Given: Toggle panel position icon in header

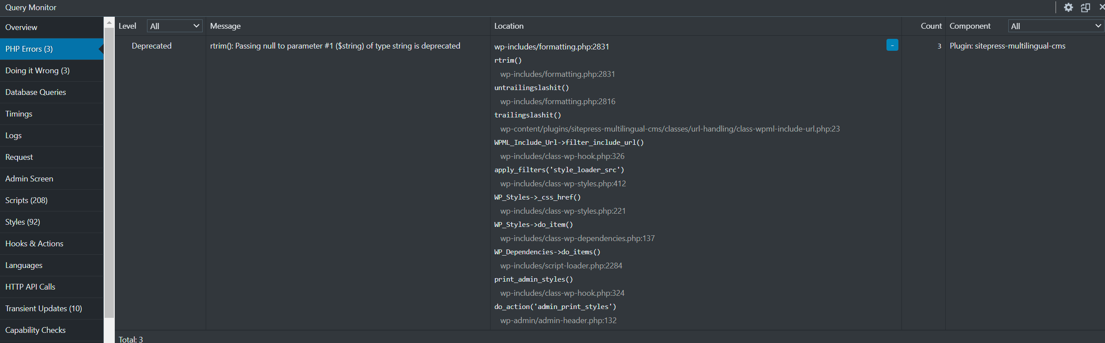Looking at the screenshot, I should coord(1086,8).
